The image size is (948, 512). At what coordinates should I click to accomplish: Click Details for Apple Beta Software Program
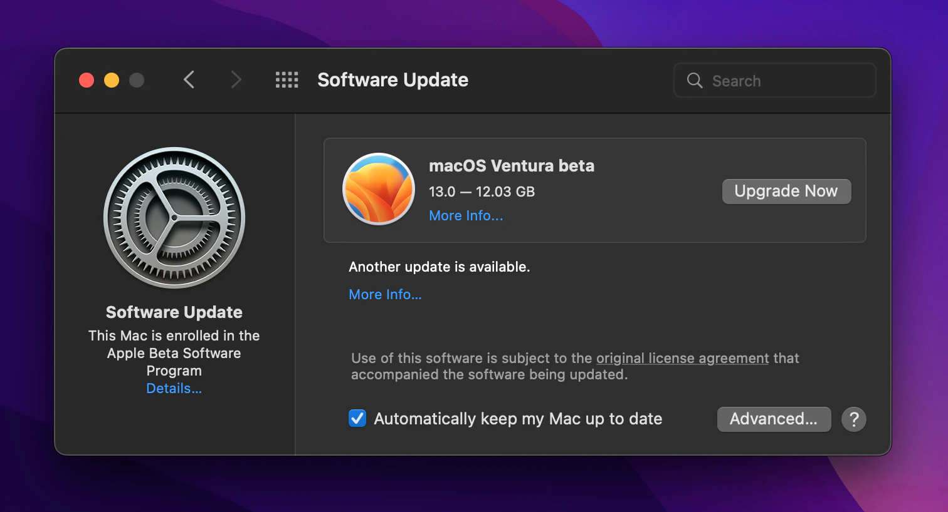tap(174, 388)
